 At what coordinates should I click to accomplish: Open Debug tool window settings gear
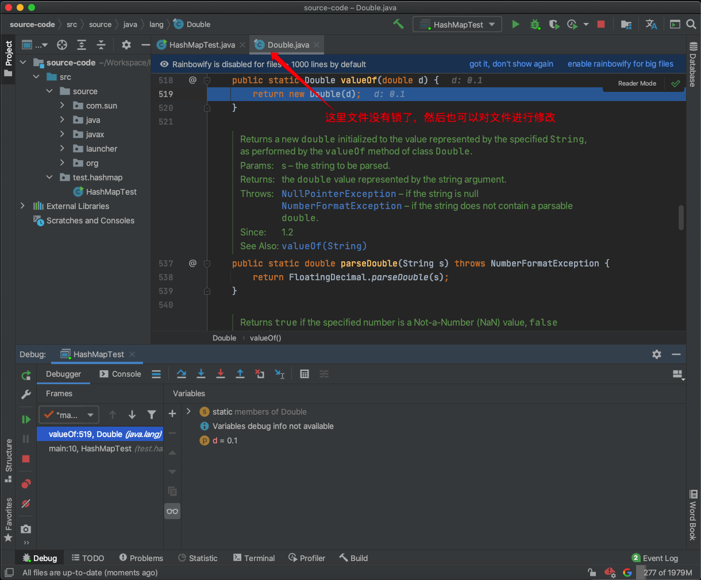point(657,354)
